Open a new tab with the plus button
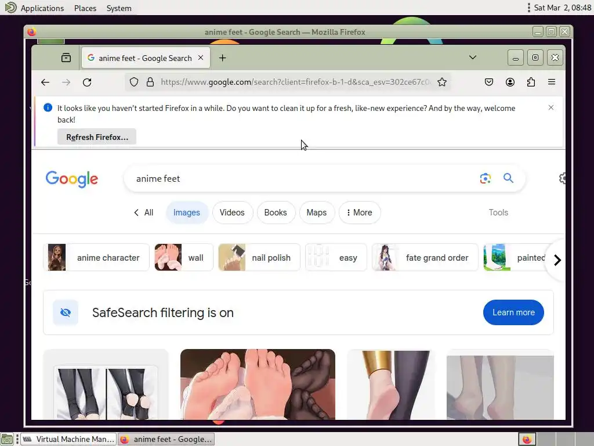The height and width of the screenshot is (446, 594). (223, 57)
